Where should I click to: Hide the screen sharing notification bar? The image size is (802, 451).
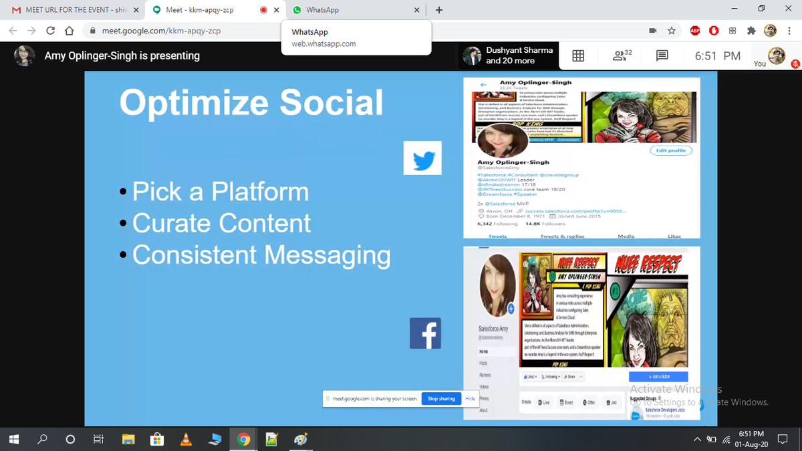tap(470, 399)
